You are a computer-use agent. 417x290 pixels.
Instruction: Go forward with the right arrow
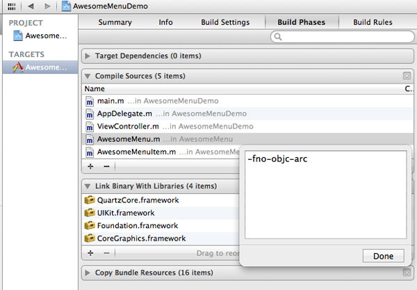click(x=47, y=6)
